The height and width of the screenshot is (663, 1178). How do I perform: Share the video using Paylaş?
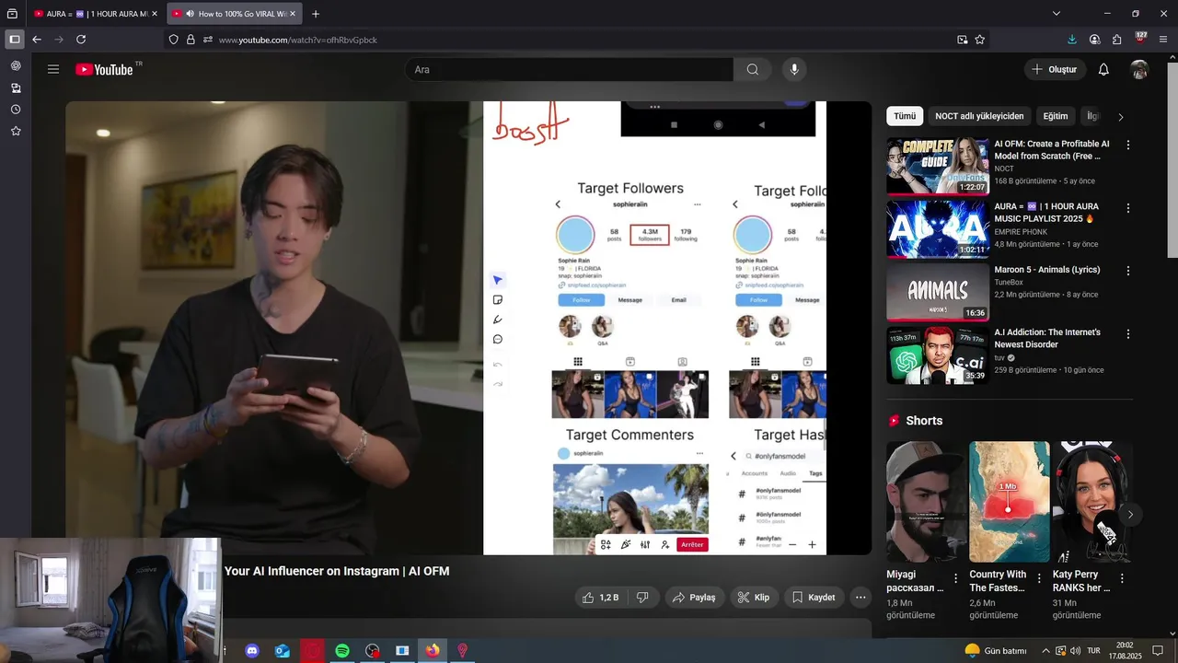[x=694, y=598]
